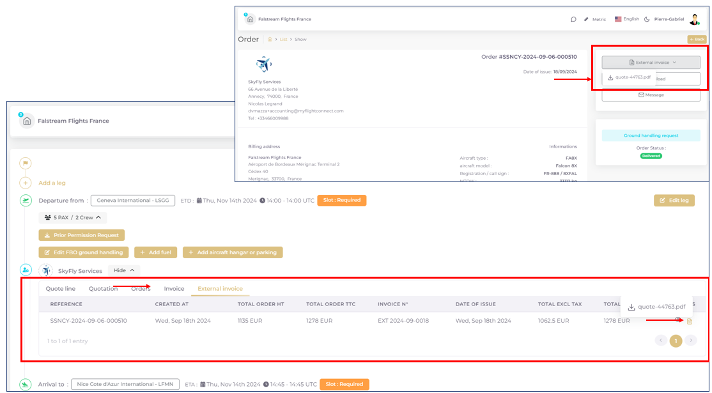Click the home breadcrumb icon next to Order
The height and width of the screenshot is (393, 712).
tap(270, 40)
